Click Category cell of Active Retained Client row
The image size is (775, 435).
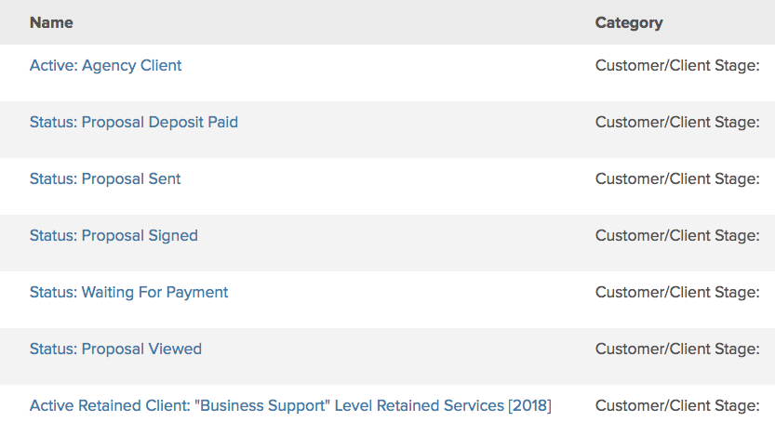pos(677,405)
